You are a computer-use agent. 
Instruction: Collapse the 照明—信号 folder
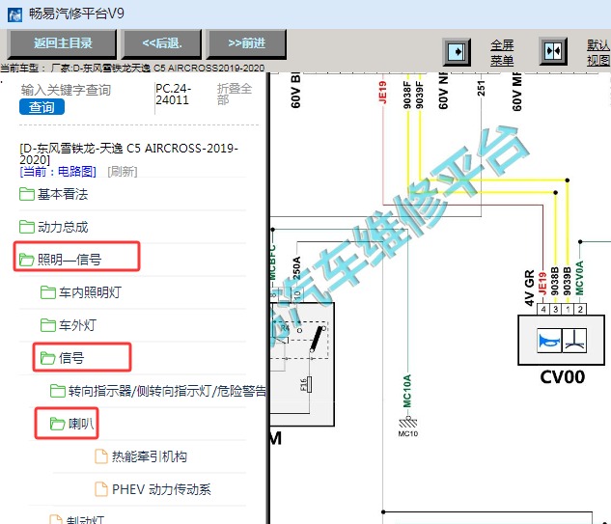coord(69,260)
